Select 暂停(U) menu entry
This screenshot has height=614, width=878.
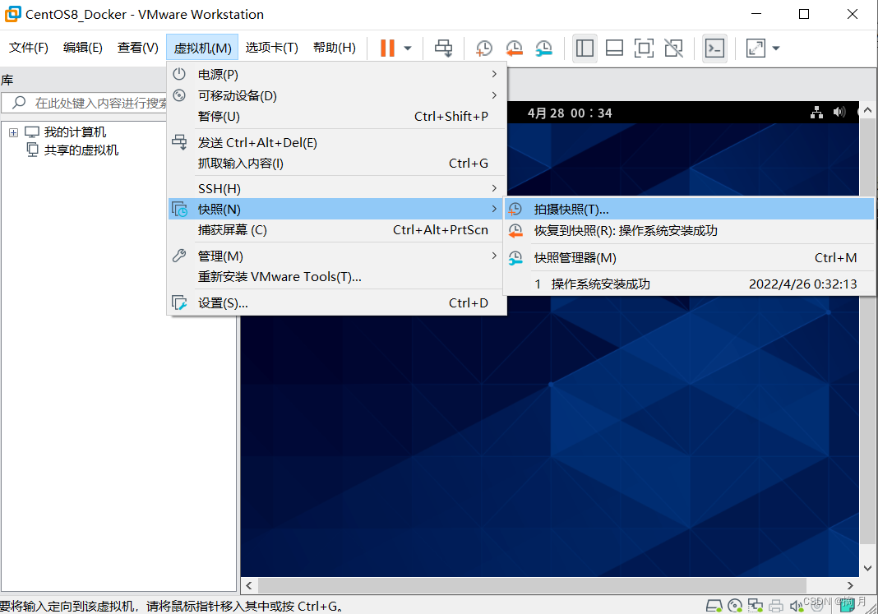336,117
